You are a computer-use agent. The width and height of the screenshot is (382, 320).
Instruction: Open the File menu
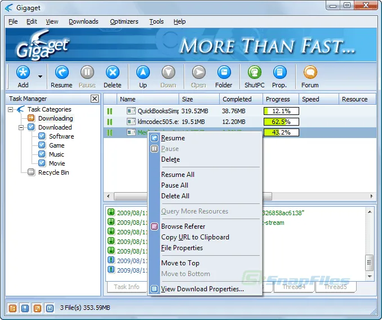point(13,21)
